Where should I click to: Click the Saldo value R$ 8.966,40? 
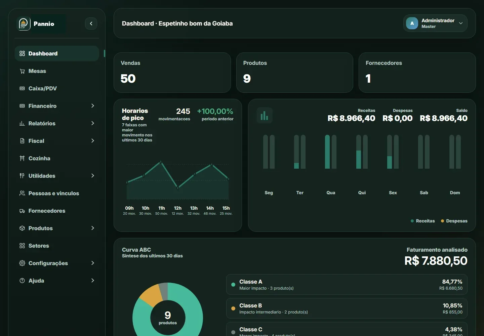[x=444, y=118]
